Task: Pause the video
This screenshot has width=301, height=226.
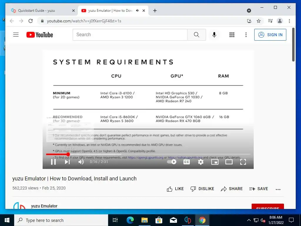Action: pos(53,162)
